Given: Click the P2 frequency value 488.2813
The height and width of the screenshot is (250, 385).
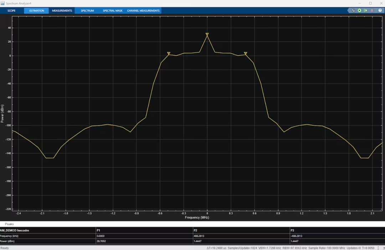Looking at the screenshot, I should pyautogui.click(x=199, y=236).
